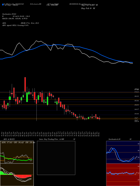Click the 141.44 price axis label
The width and height of the screenshot is (140, 186).
click(136, 114)
